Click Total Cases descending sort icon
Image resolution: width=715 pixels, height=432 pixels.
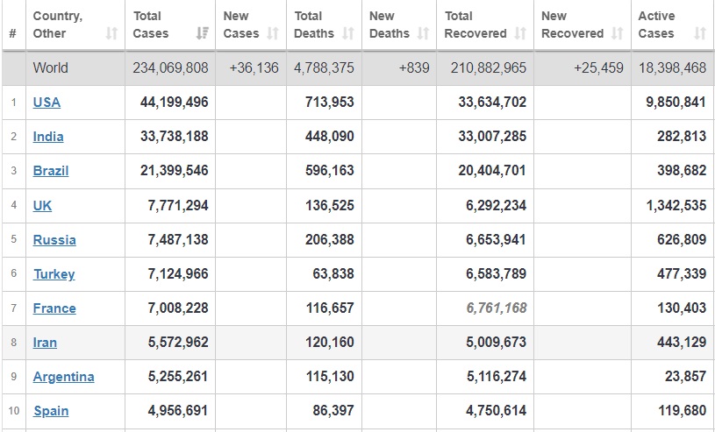[x=203, y=33]
